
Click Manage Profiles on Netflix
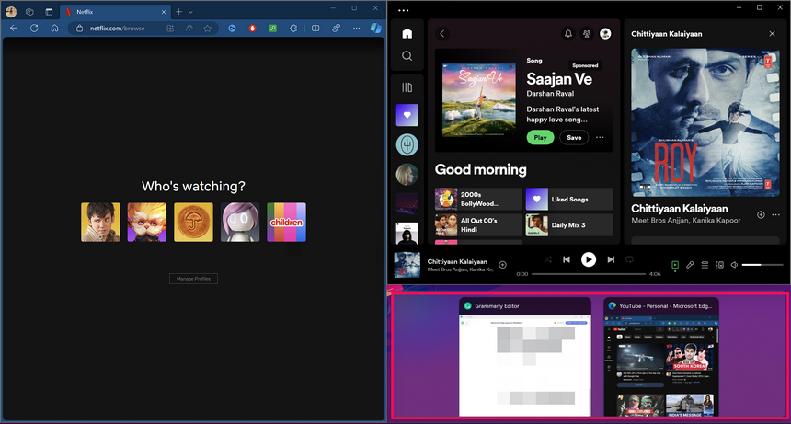[x=193, y=279]
